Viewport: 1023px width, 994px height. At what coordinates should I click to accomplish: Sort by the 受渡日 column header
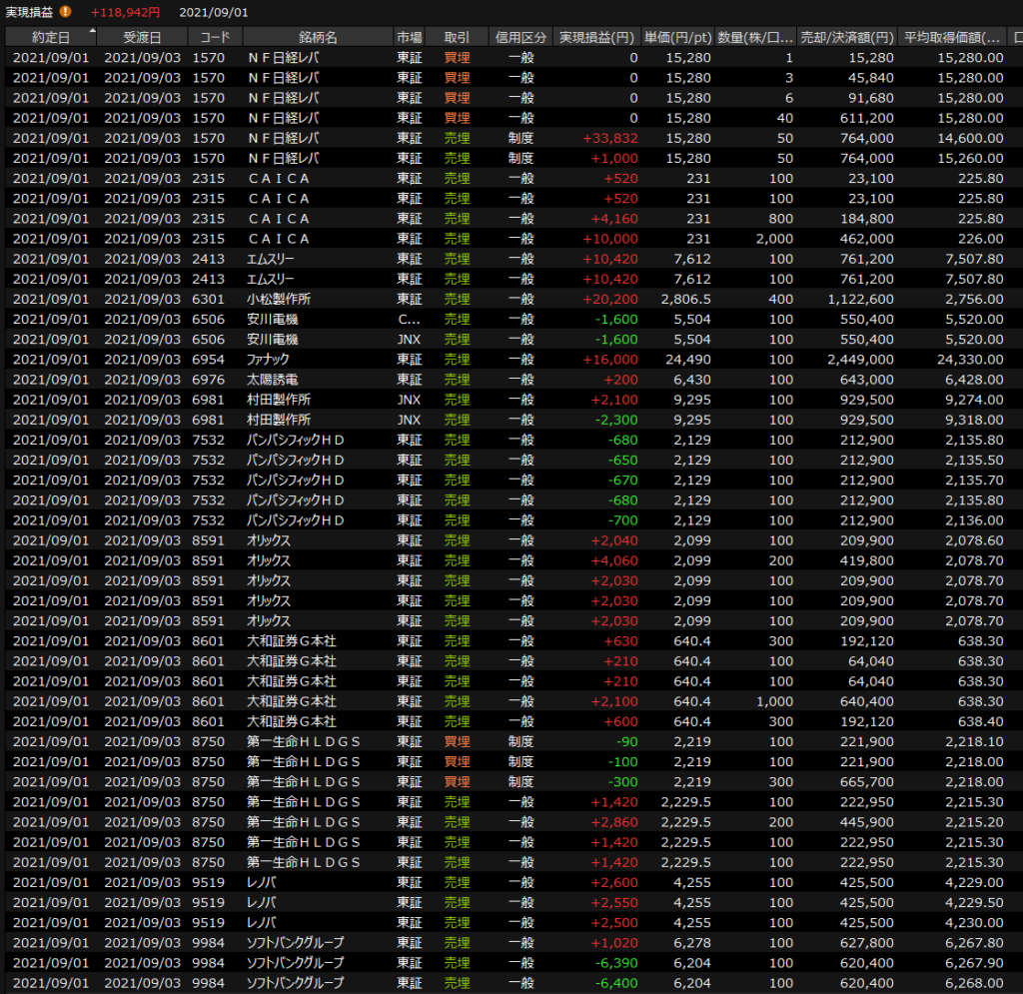pos(142,37)
